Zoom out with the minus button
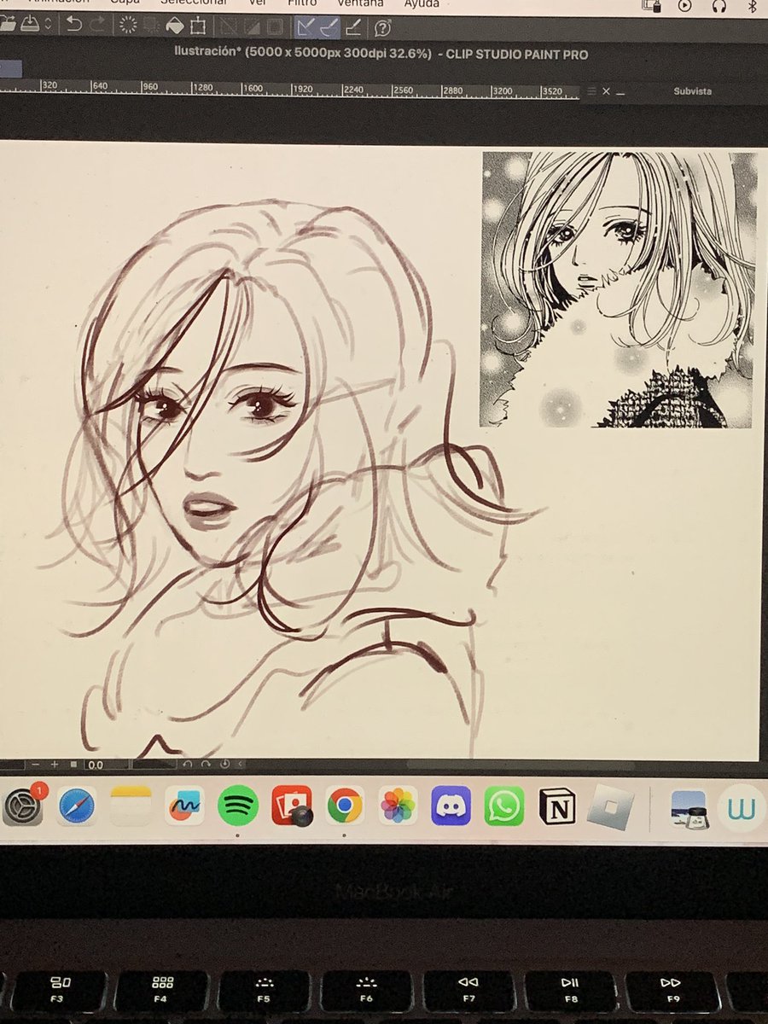 (x=38, y=765)
